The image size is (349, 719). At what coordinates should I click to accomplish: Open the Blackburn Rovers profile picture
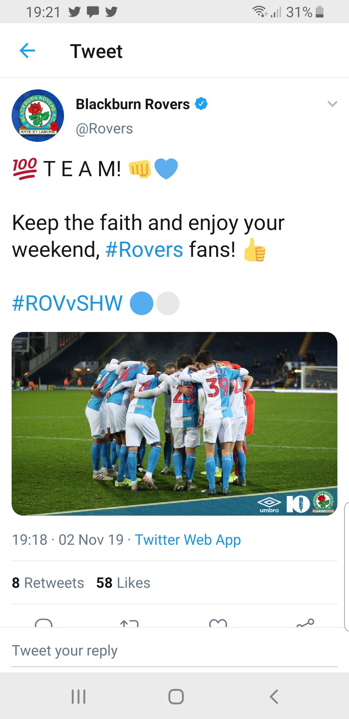click(38, 116)
